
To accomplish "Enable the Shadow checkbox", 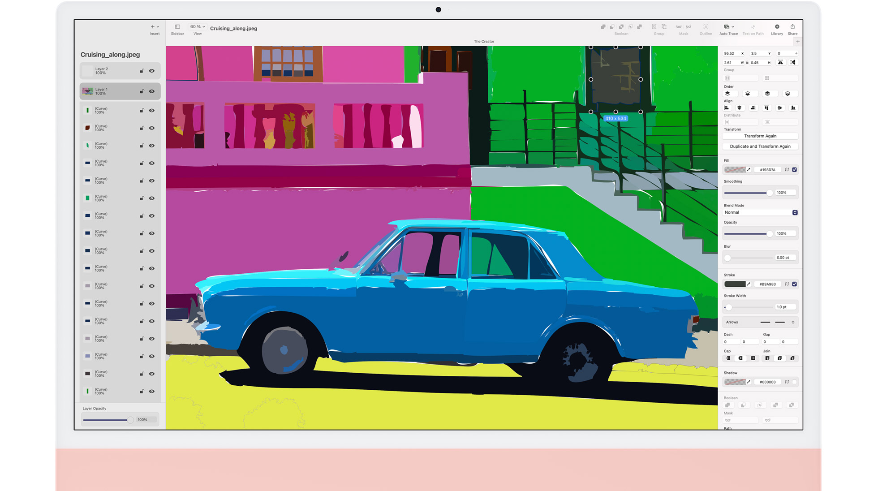I will 794,382.
